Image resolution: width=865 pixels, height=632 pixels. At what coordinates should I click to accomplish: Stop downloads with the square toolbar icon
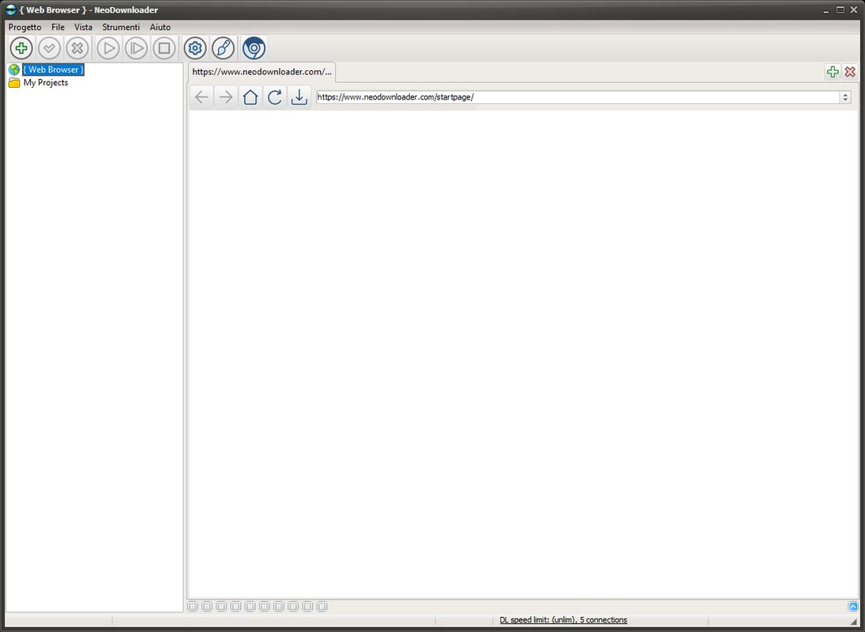click(x=164, y=48)
